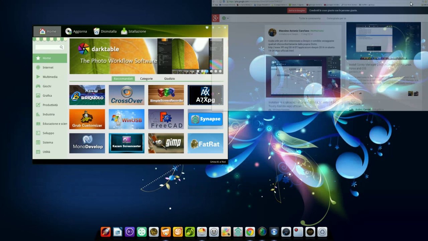Open the gimp app tile
Viewport: 428px width, 241px height.
click(166, 143)
